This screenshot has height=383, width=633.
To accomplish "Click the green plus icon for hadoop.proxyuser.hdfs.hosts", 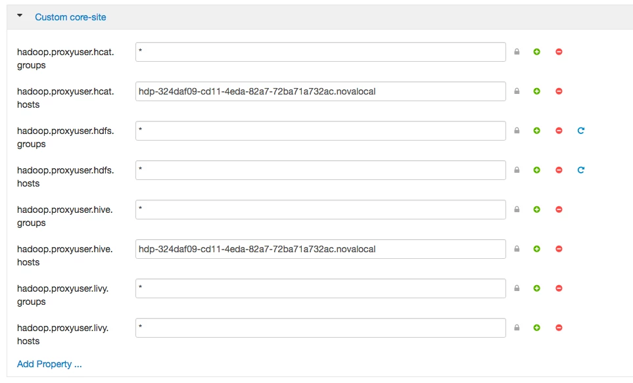I will (x=536, y=170).
